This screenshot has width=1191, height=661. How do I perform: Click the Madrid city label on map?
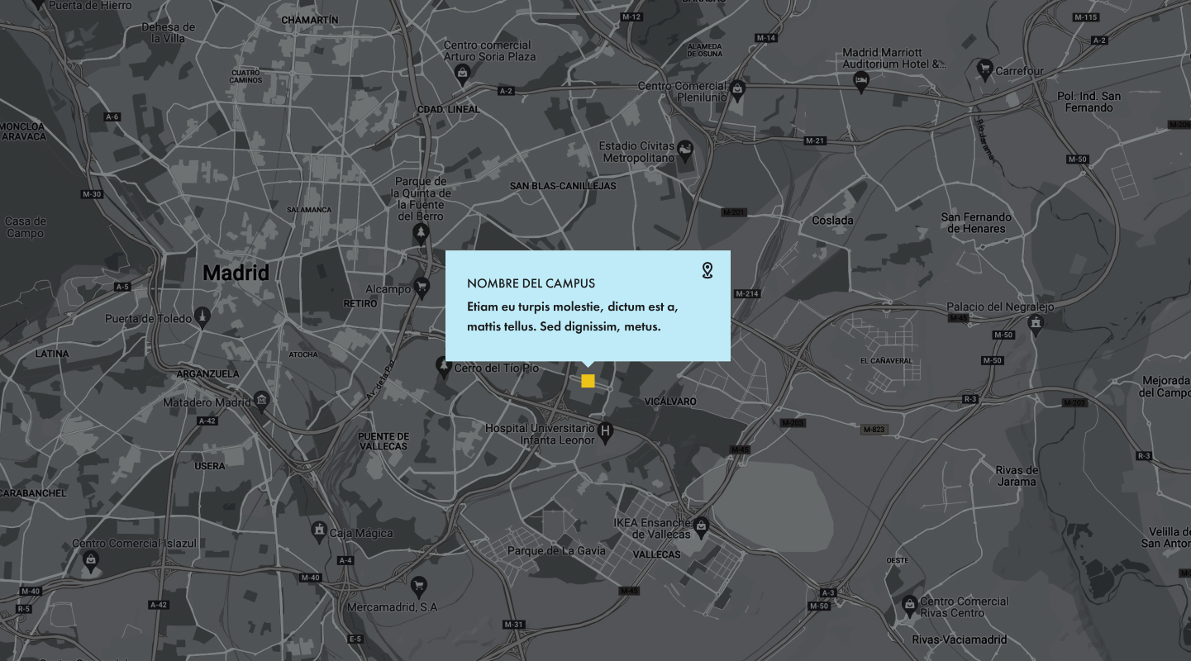236,273
